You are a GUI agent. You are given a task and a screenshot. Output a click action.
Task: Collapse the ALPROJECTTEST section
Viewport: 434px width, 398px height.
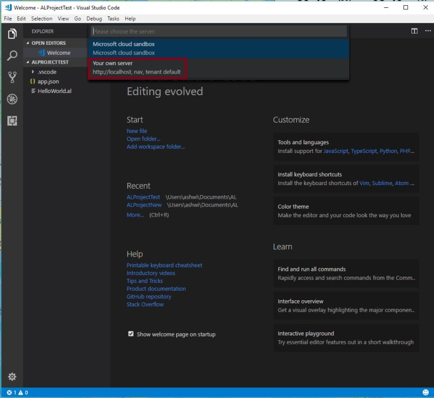pyautogui.click(x=50, y=62)
